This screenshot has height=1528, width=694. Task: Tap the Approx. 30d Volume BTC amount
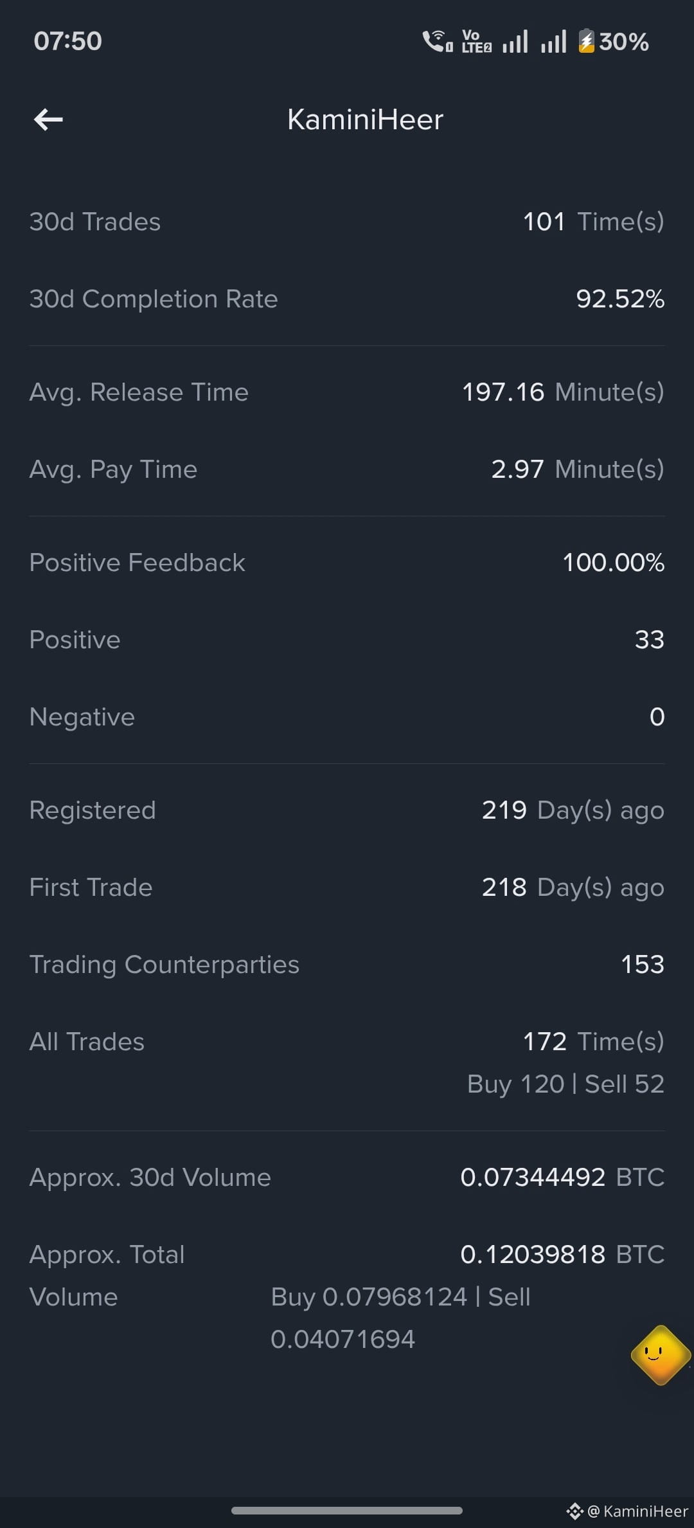click(562, 1178)
